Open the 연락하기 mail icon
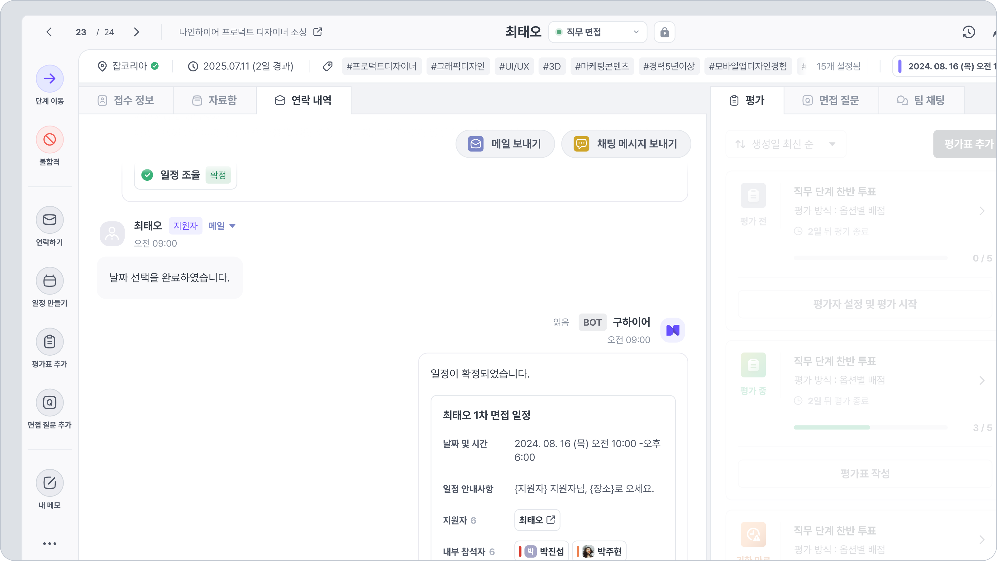The width and height of the screenshot is (997, 561). [50, 220]
